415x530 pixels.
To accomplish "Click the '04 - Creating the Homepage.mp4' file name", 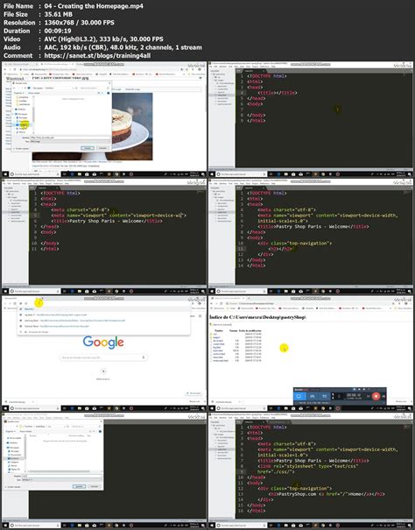I will tap(94, 6).
